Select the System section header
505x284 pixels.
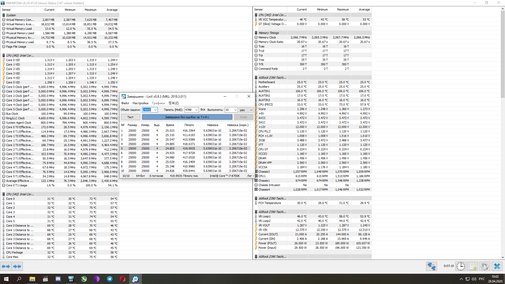tap(60, 15)
